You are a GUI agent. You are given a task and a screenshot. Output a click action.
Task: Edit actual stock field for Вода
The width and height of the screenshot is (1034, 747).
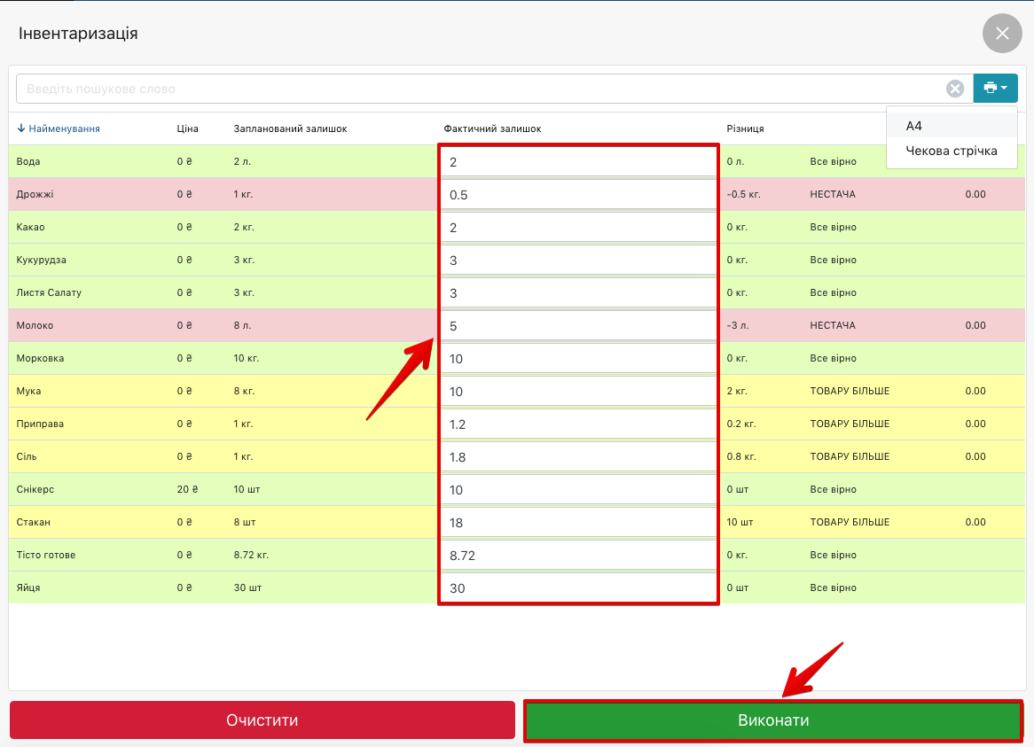578,162
